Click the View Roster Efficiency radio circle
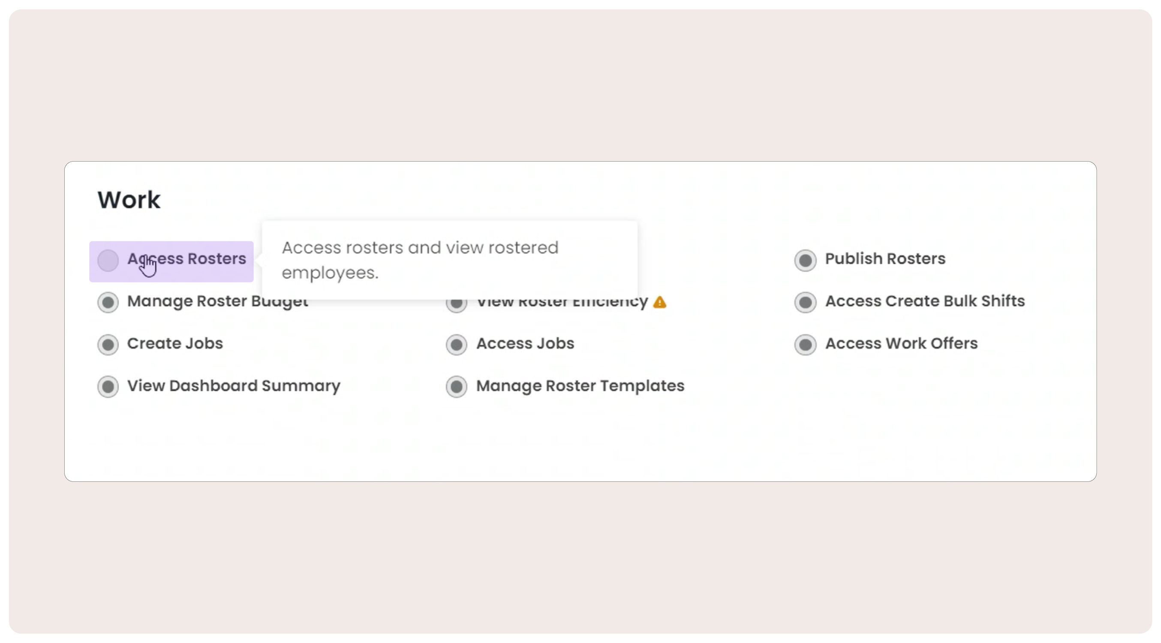Viewport: 1161px width, 643px height. (x=457, y=305)
